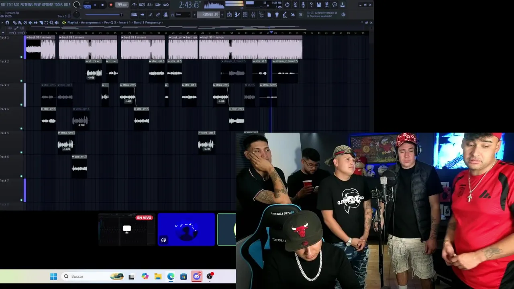
Task: Open the VIEW menu
Action: coord(37,5)
